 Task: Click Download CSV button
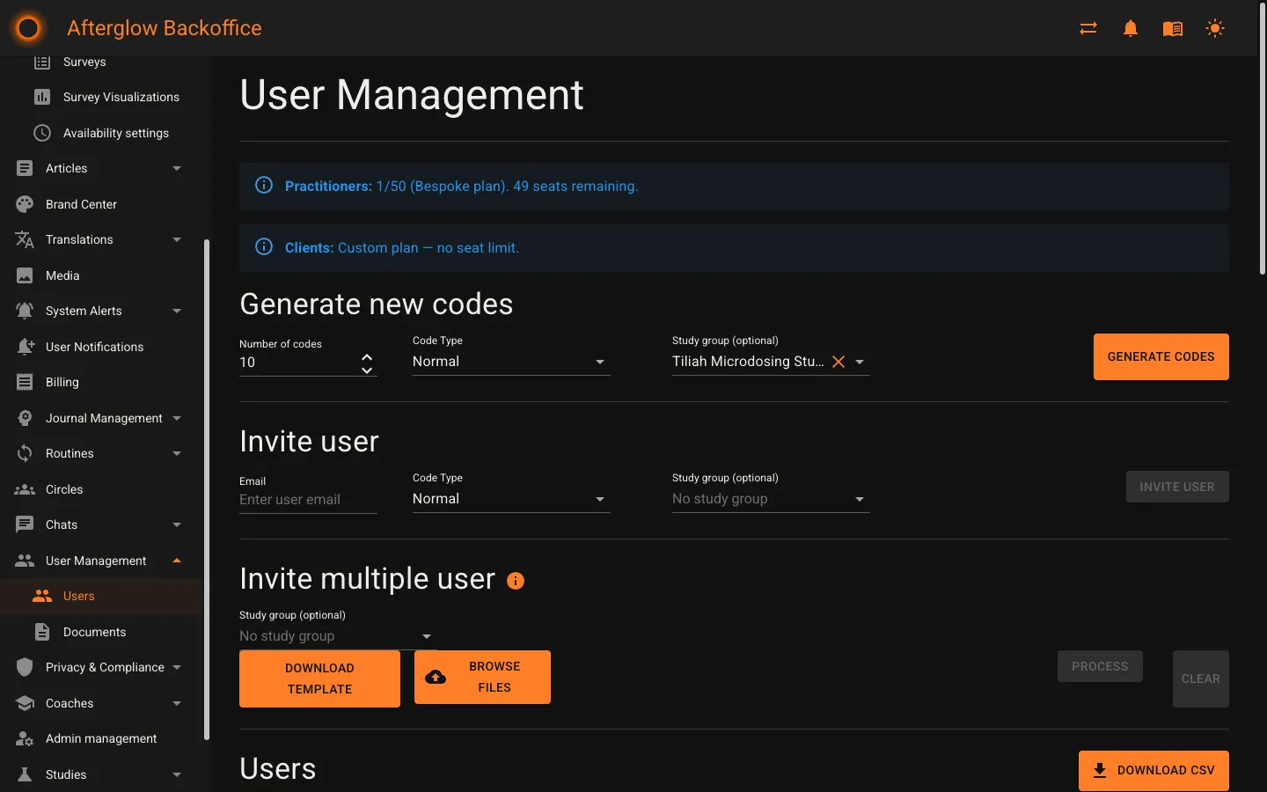[1153, 770]
